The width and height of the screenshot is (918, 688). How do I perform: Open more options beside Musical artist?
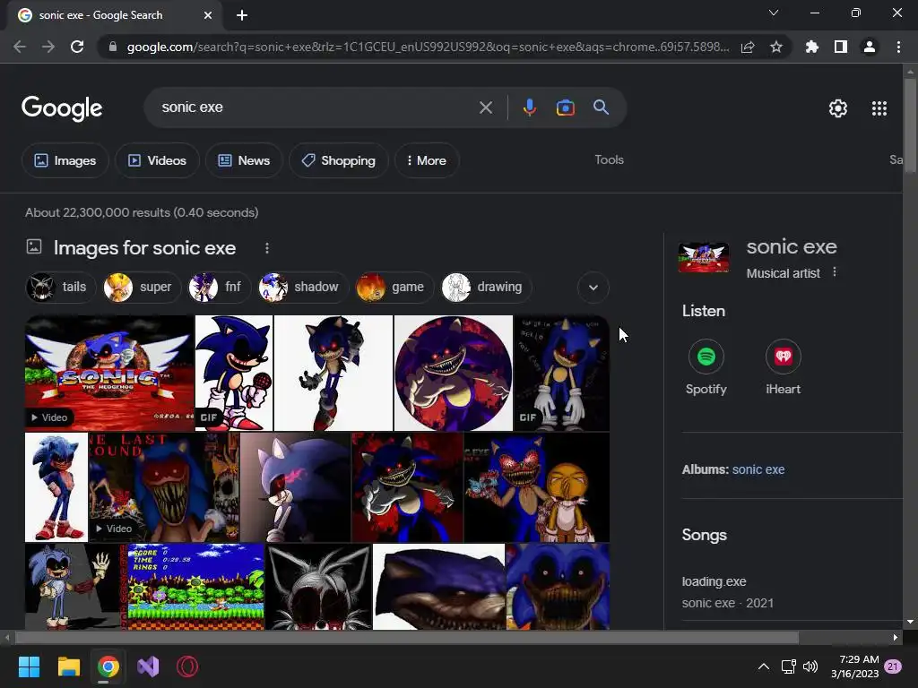[x=835, y=272]
